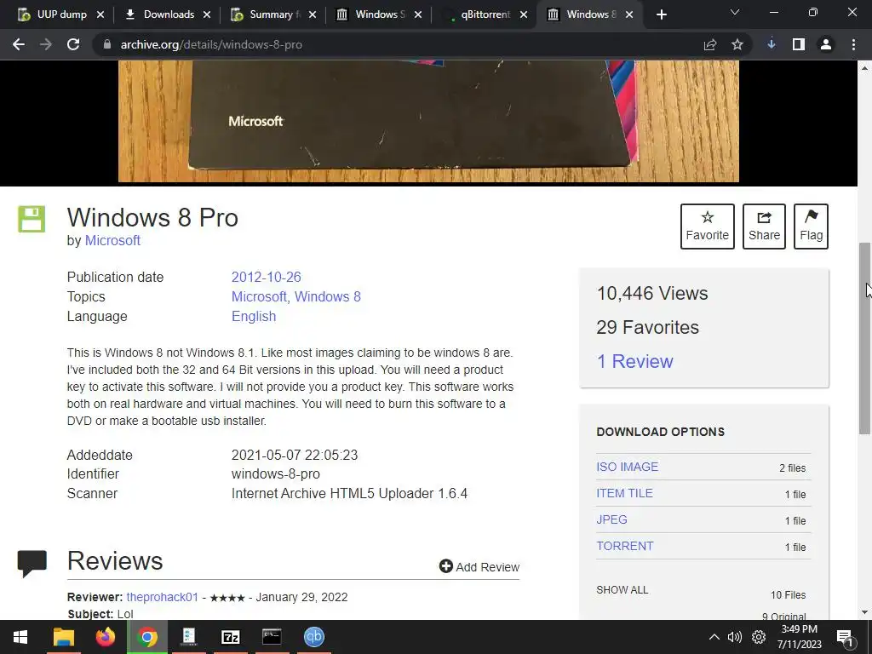Viewport: 872px width, 654px height.
Task: Expand the tab search chevron
Action: [735, 12]
